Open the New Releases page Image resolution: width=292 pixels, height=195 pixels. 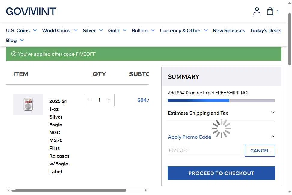[229, 30]
